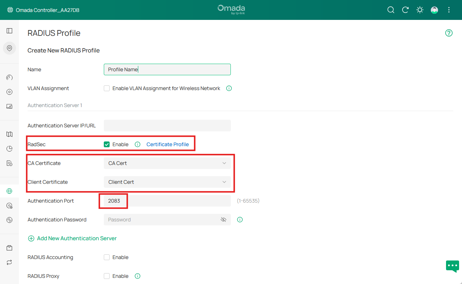Select the globe network icon in sidebar
Viewport: 462px width, 284px height.
[x=9, y=191]
